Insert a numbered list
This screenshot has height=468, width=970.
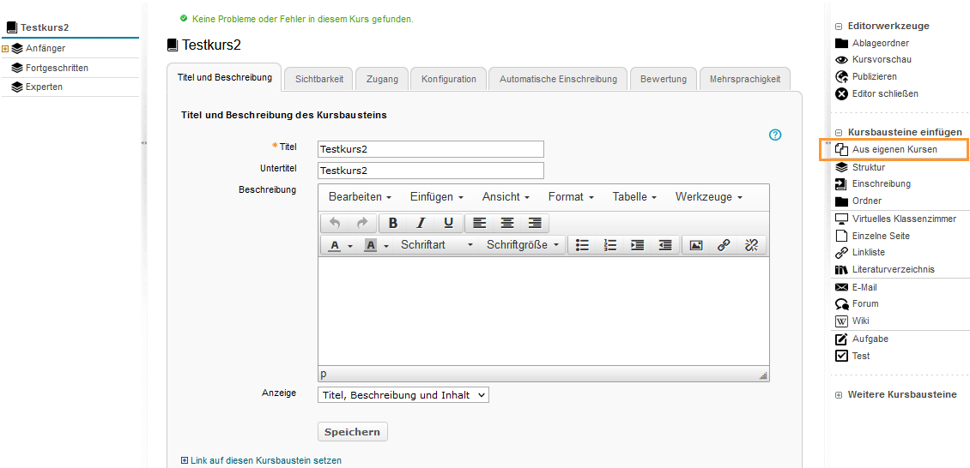click(x=610, y=245)
